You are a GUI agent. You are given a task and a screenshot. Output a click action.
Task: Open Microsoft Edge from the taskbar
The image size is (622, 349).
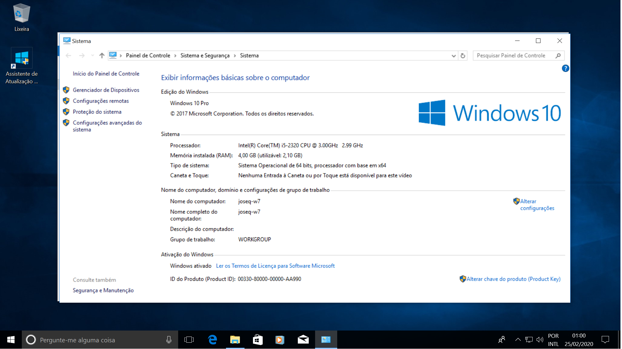point(213,340)
